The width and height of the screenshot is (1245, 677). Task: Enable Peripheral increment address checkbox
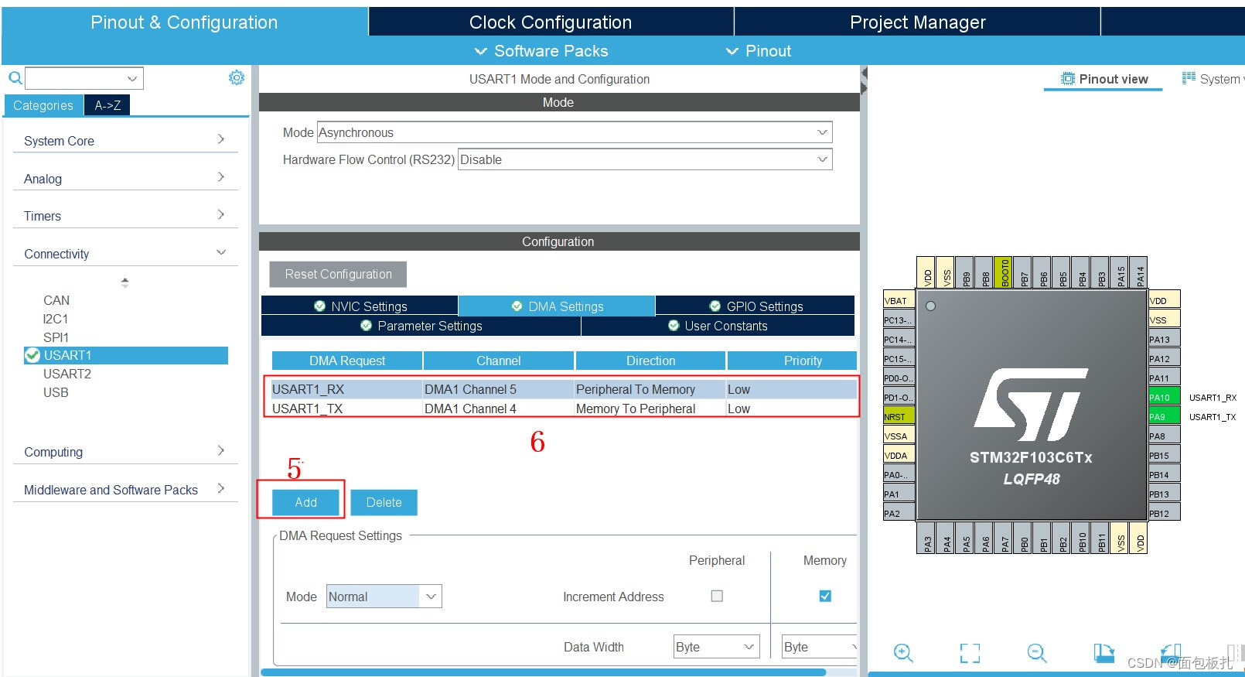717,596
